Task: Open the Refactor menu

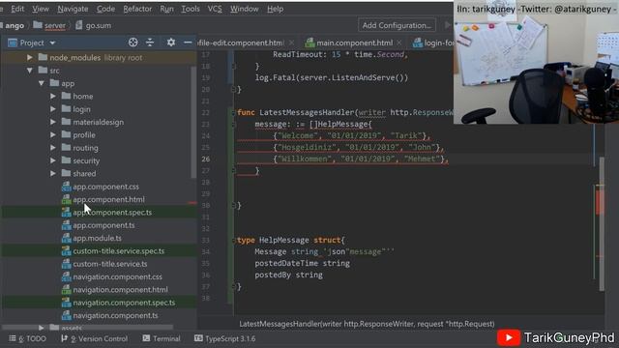Action: tap(137, 9)
